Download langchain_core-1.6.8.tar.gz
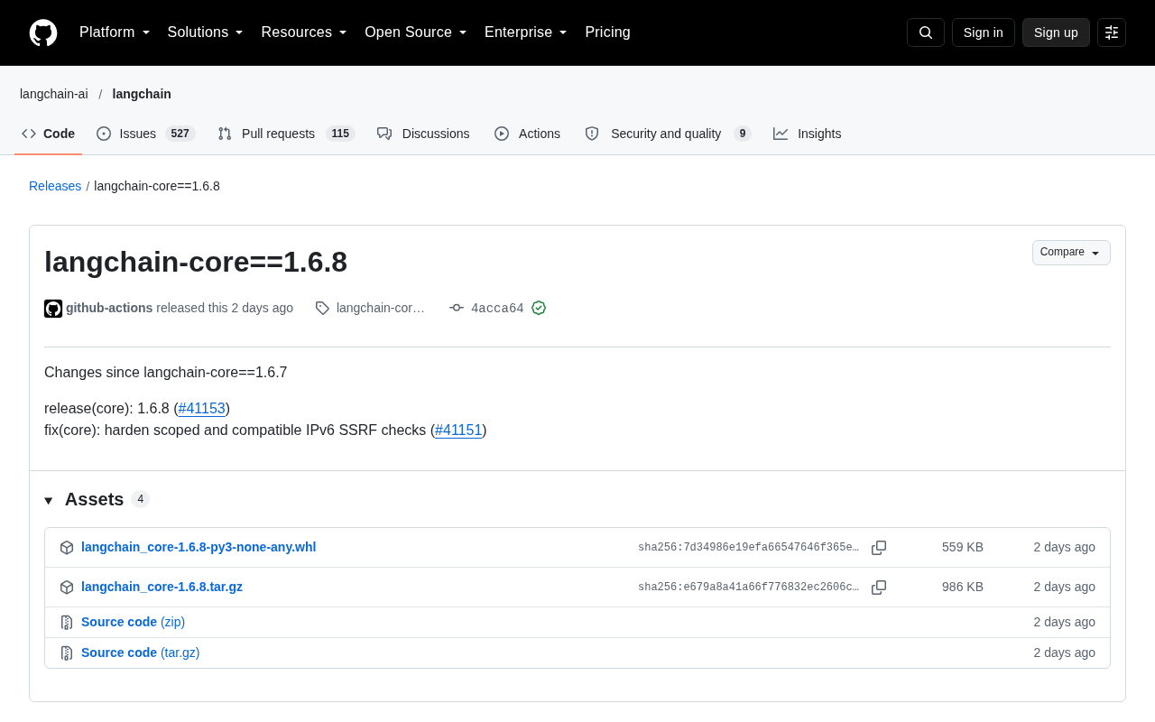The image size is (1155, 722). click(162, 587)
